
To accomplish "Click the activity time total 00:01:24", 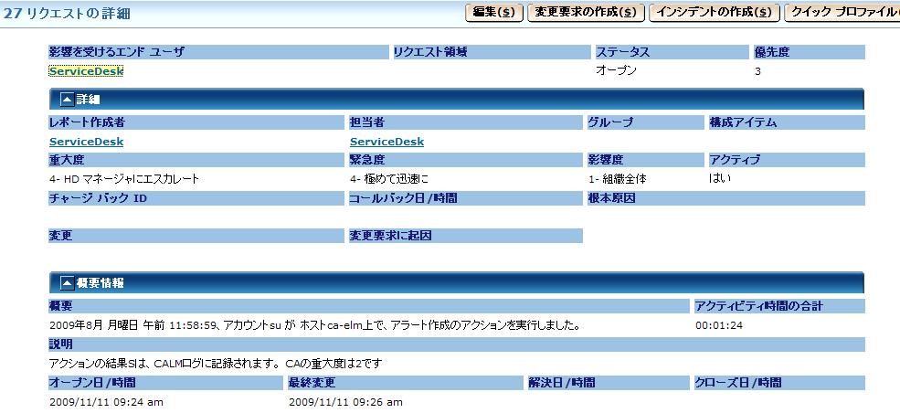I will pyautogui.click(x=719, y=326).
